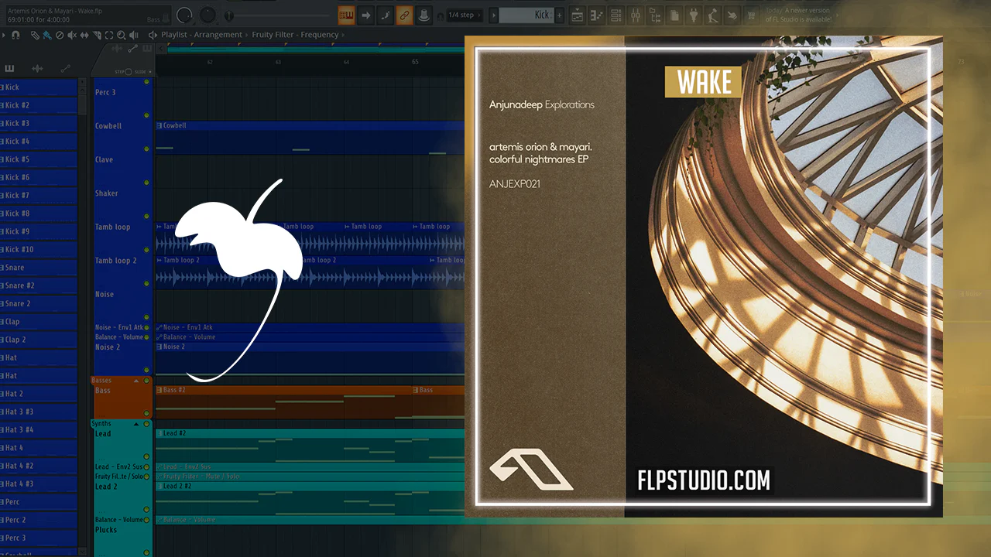
Task: Select the Kick #5 pattern in picker
Action: (39, 159)
